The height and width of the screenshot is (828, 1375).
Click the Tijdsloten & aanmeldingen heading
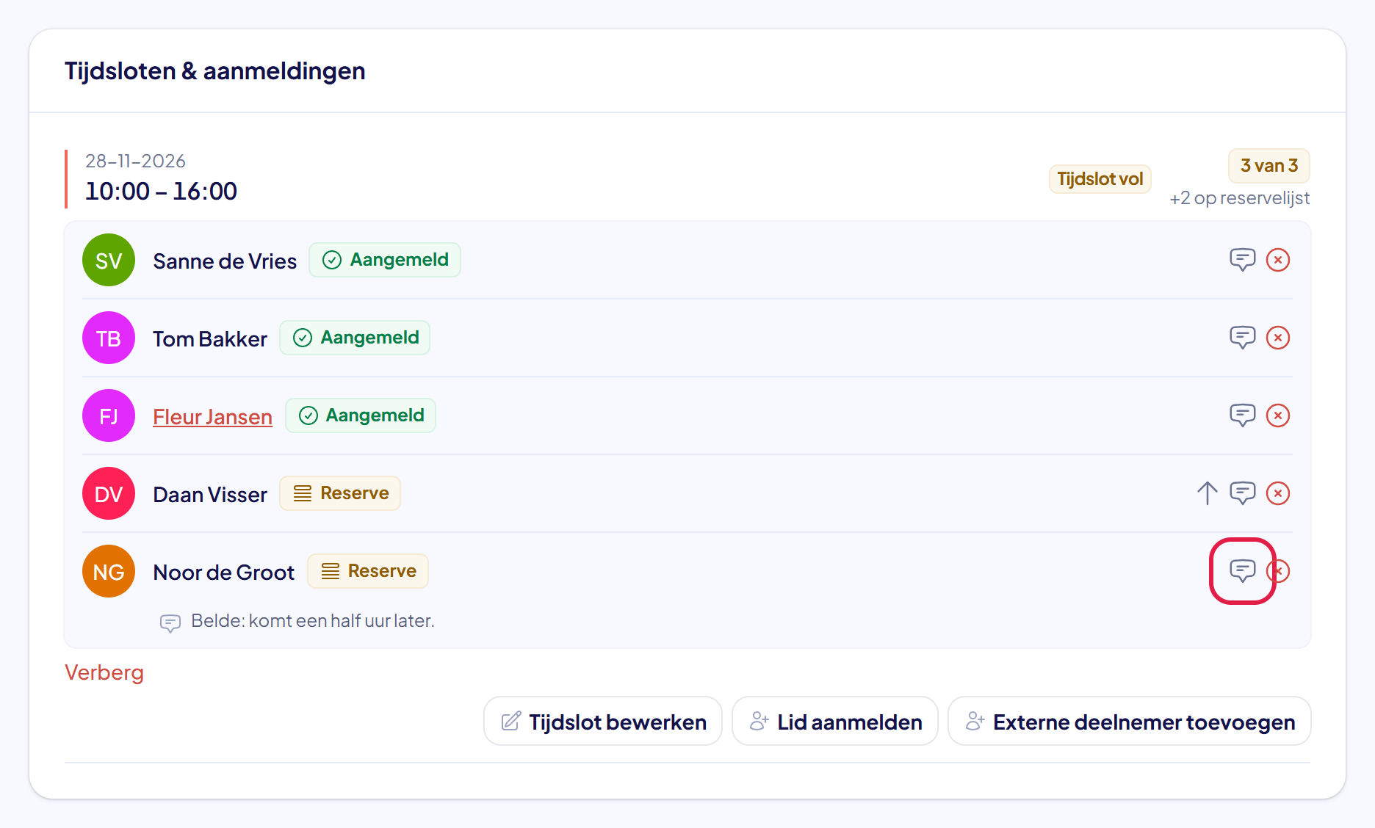[x=215, y=71]
